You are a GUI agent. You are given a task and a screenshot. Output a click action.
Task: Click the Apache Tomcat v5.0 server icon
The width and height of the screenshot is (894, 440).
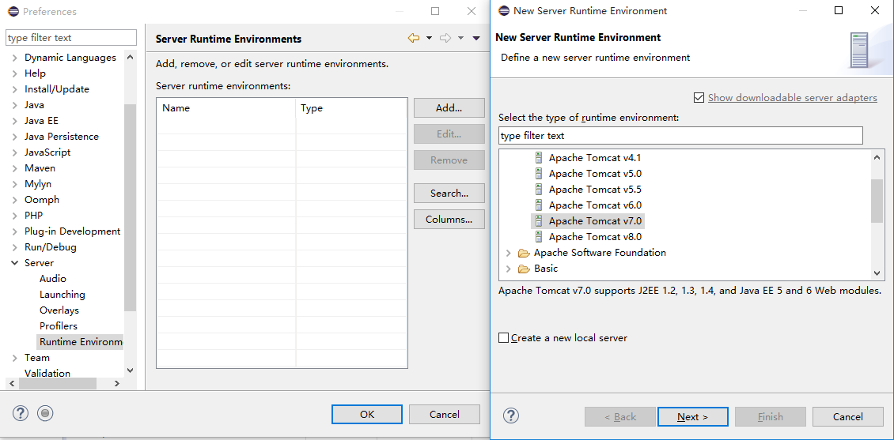(539, 174)
